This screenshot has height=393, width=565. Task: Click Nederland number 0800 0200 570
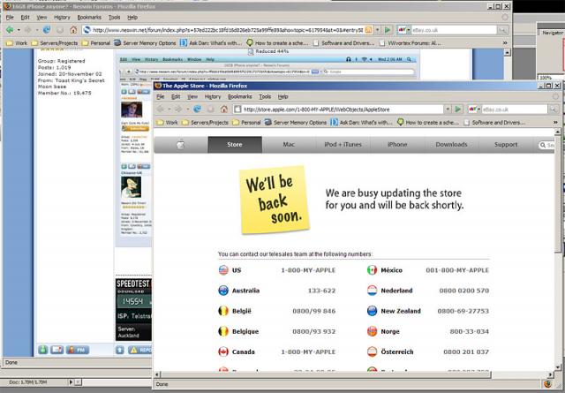click(464, 291)
